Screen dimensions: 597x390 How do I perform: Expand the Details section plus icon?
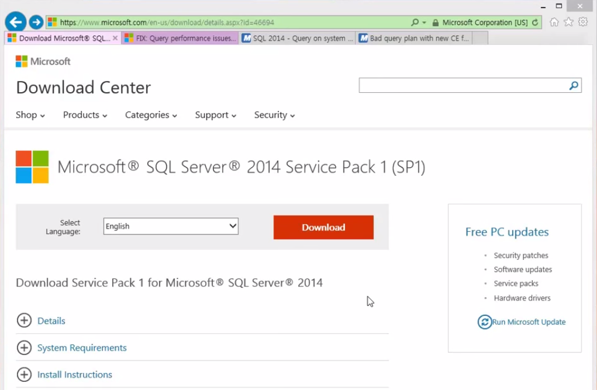24,321
